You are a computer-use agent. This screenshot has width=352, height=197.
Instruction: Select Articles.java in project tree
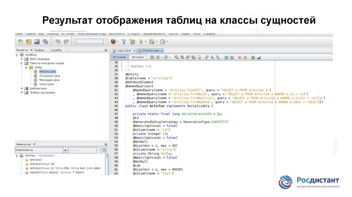(x=47, y=71)
